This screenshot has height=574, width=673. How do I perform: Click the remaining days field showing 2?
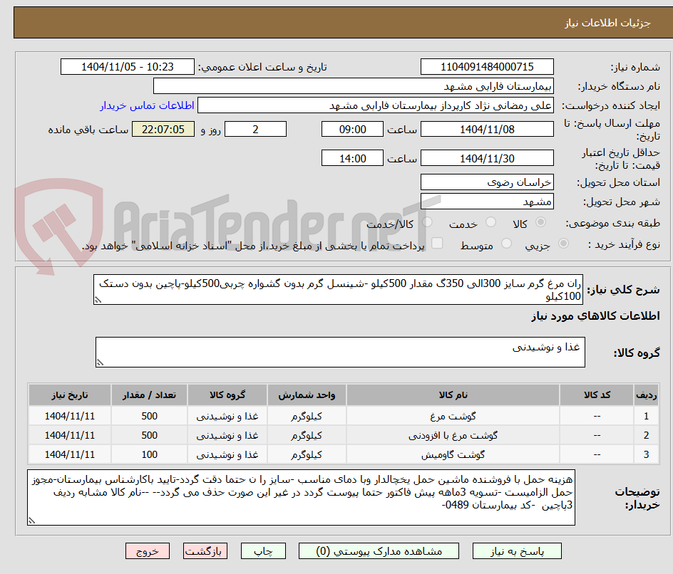[x=255, y=129]
